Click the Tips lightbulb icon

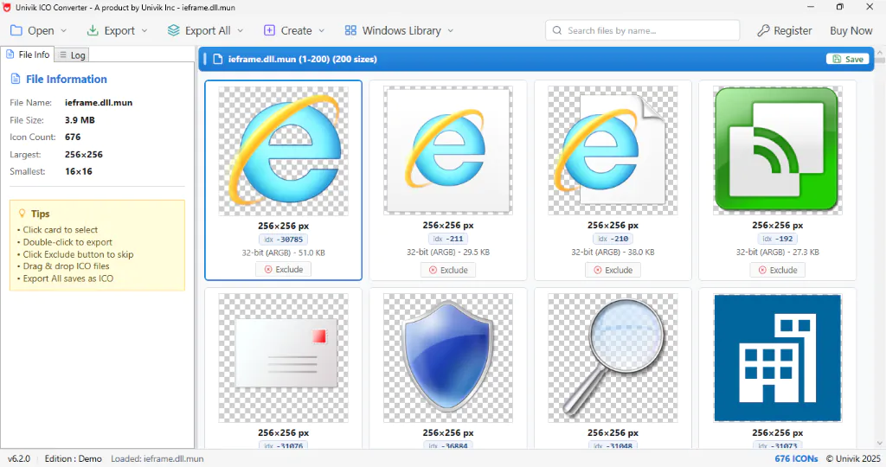[22, 214]
